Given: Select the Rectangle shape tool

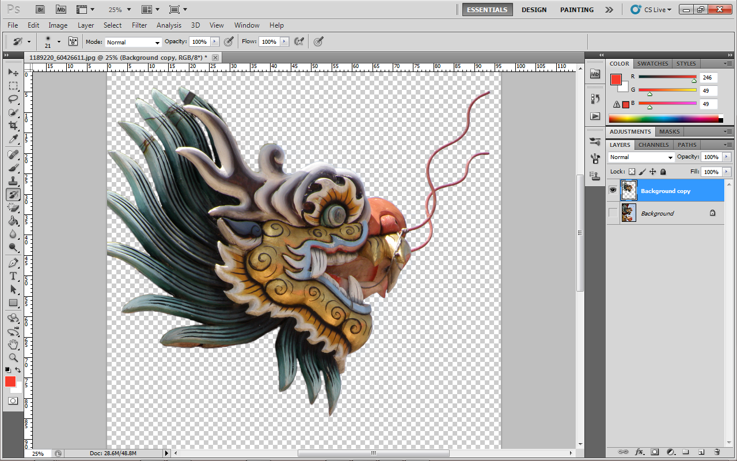Looking at the screenshot, I should point(13,303).
